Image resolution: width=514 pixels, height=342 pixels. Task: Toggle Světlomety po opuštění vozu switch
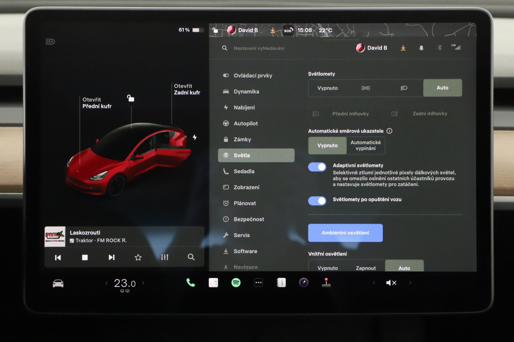point(317,201)
